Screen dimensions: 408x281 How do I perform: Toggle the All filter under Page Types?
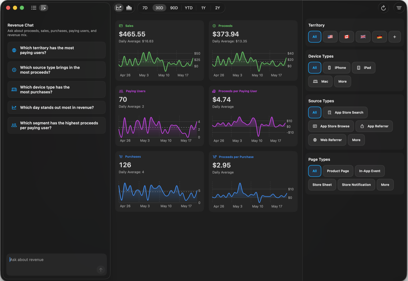(315, 171)
